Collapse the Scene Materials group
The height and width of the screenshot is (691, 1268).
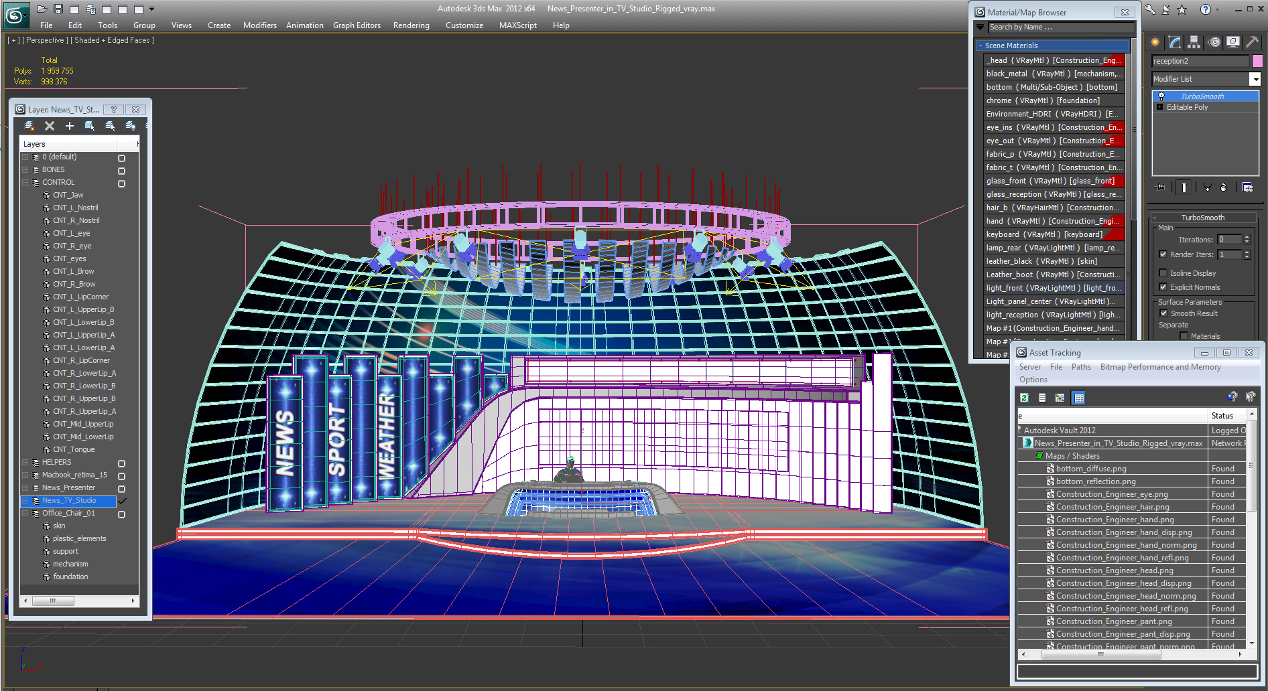tap(980, 46)
